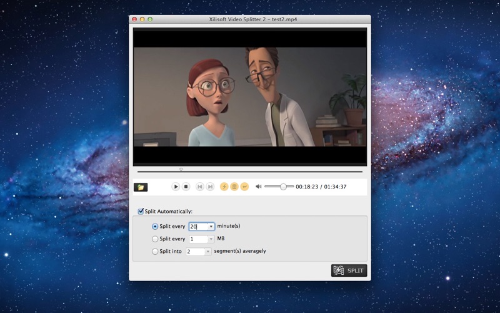The height and width of the screenshot is (313, 500).
Task: Play the video
Action: click(176, 187)
